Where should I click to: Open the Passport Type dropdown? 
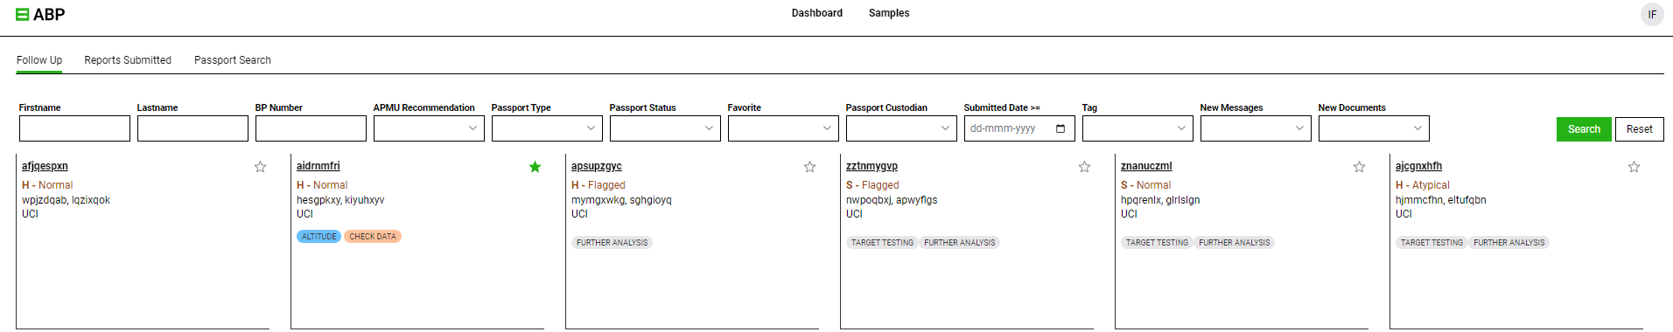(547, 128)
